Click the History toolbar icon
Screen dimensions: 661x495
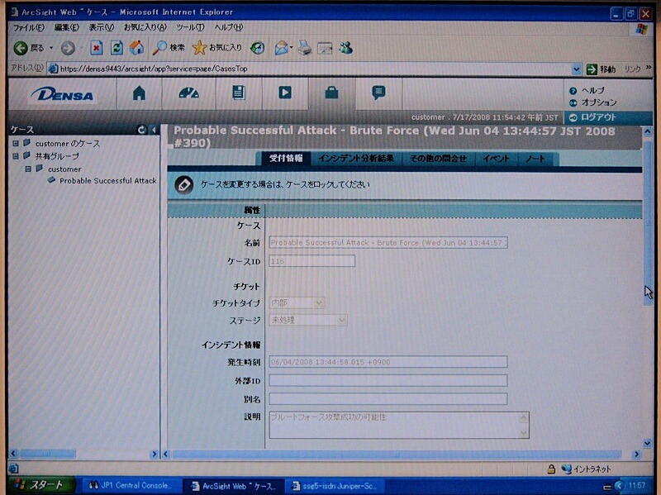(x=257, y=48)
